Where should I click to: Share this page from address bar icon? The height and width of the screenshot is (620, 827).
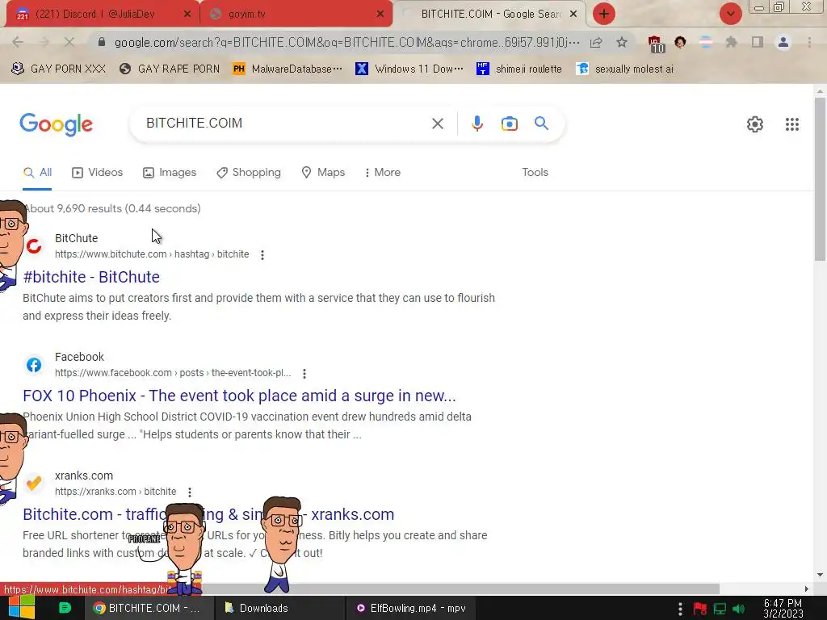[596, 42]
